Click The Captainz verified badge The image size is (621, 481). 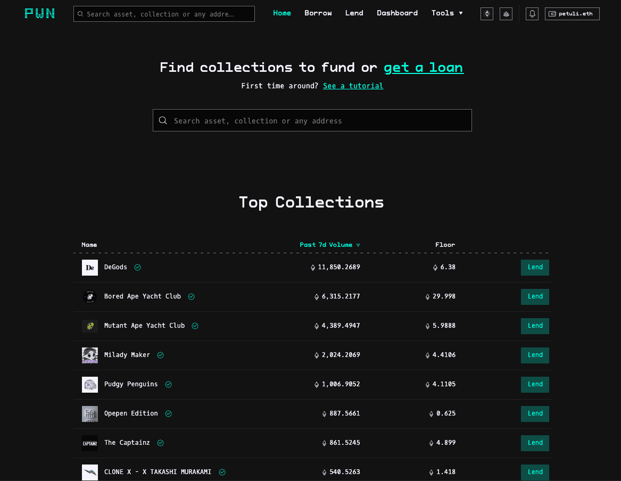160,443
